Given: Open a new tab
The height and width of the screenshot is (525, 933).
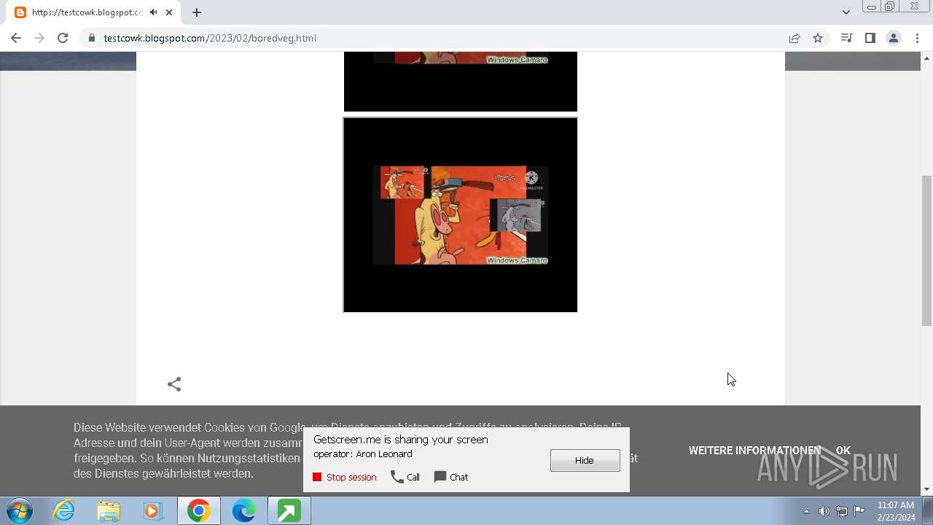Looking at the screenshot, I should pos(197,12).
